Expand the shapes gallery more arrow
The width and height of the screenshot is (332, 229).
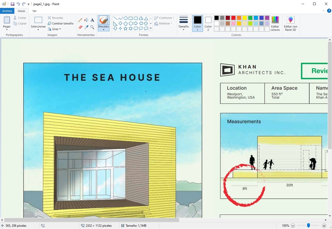pyautogui.click(x=151, y=29)
